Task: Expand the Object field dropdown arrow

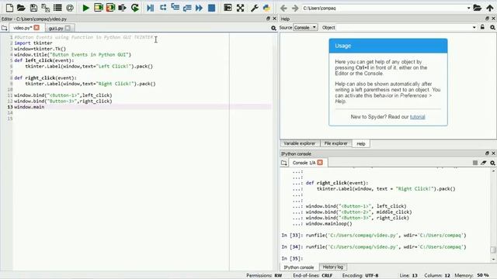Action: 474,28
